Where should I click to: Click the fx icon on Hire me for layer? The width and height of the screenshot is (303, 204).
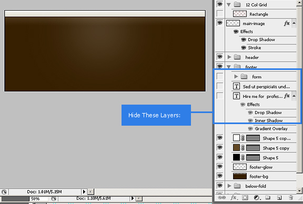(287, 96)
